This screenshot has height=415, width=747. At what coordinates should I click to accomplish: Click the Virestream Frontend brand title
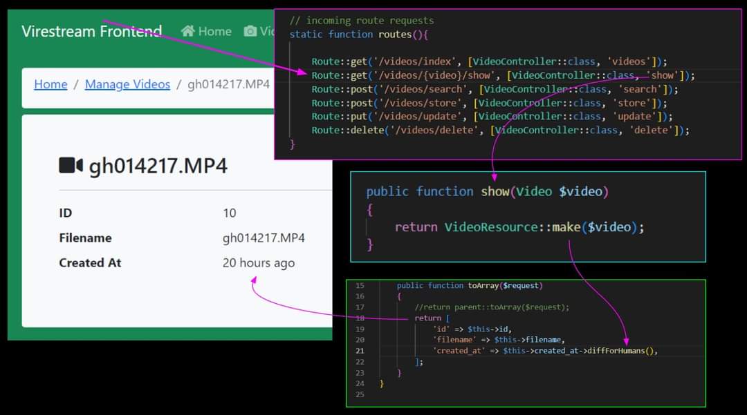coord(91,31)
